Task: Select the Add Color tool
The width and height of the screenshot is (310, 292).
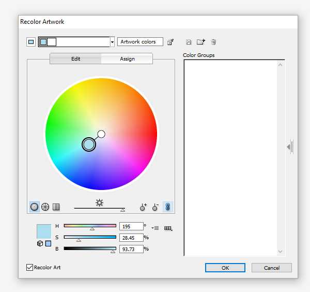Action: pos(143,207)
